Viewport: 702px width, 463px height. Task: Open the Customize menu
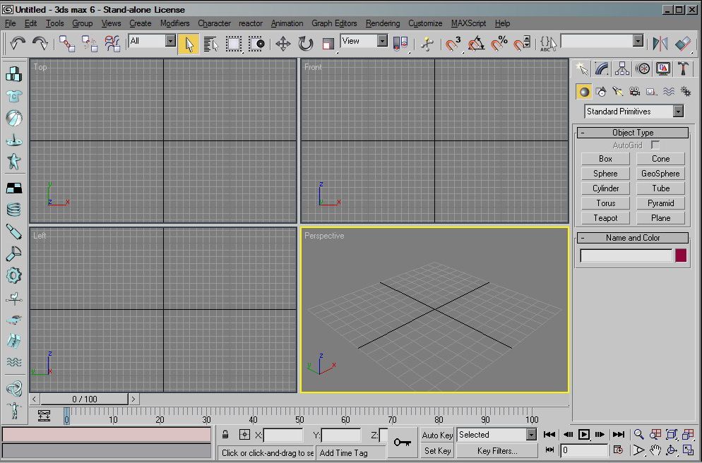point(425,23)
